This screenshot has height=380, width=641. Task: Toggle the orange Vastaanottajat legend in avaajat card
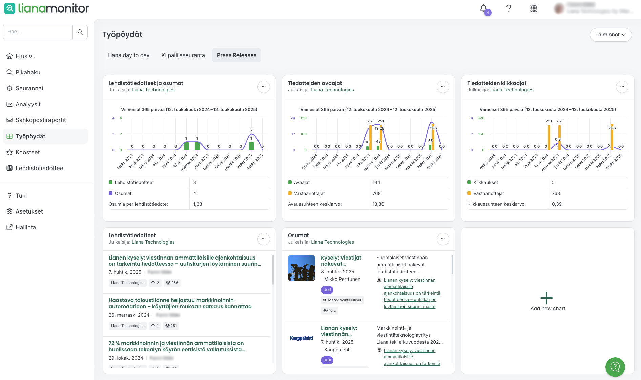pos(290,193)
